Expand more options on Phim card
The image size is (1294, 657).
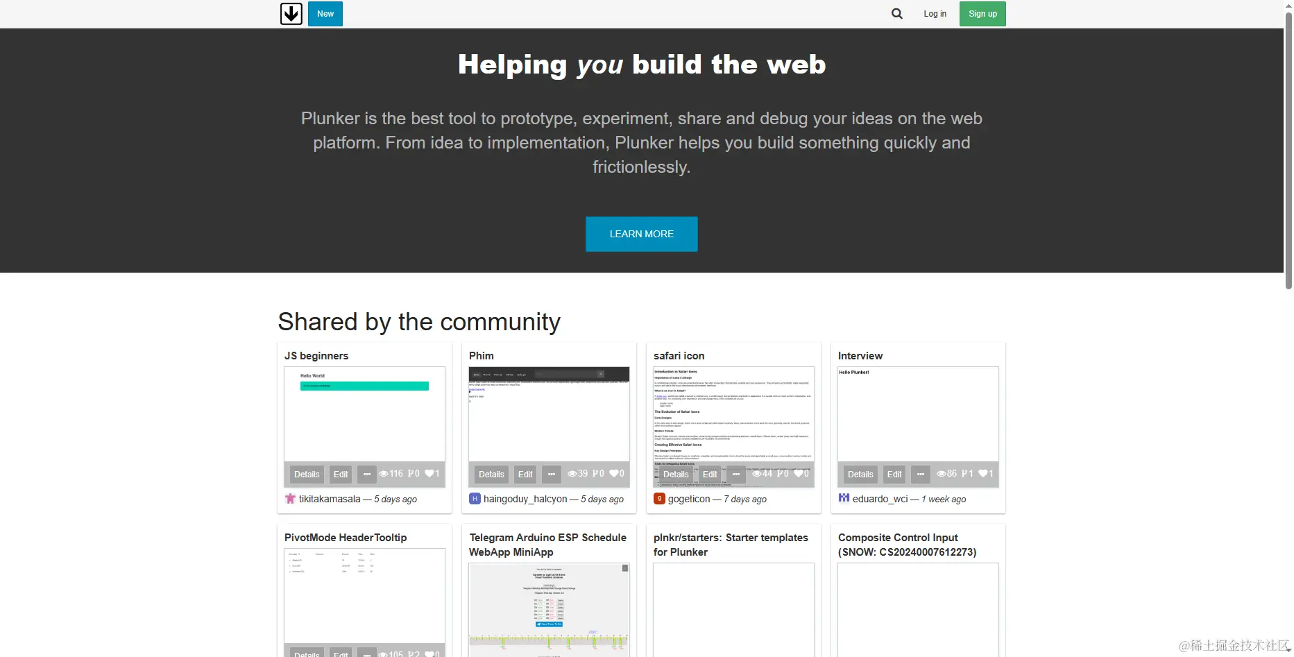[552, 475]
